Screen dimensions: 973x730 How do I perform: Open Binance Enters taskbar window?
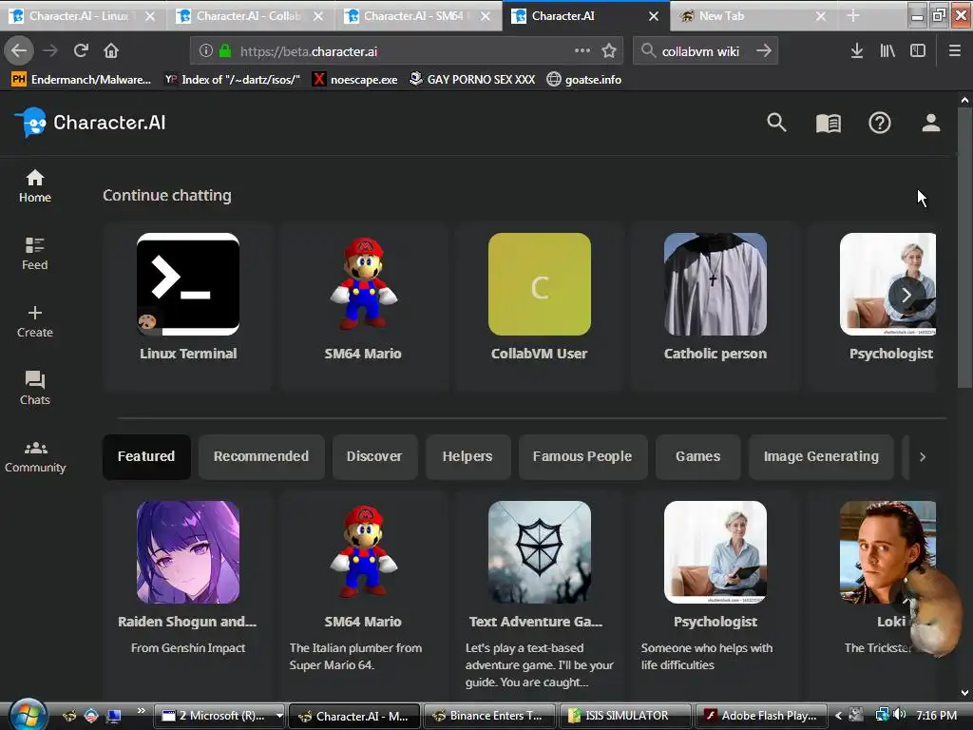coord(489,716)
